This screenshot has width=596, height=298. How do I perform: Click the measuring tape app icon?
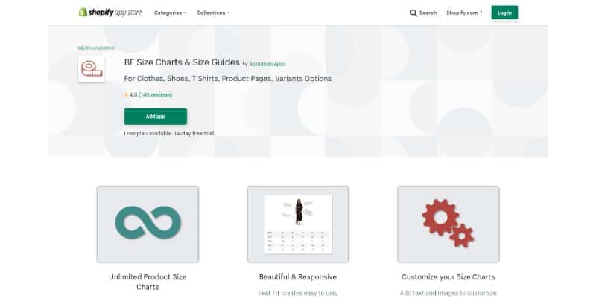click(92, 69)
